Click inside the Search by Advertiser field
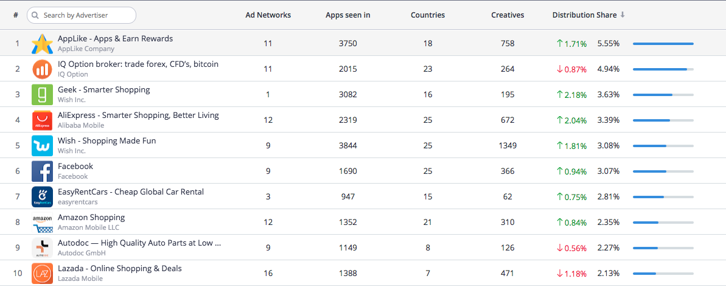Viewport: 726px width, 287px height. tap(82, 15)
